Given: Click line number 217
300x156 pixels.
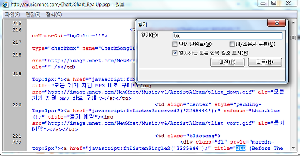Looking at the screenshot, I should (x=17, y=42).
